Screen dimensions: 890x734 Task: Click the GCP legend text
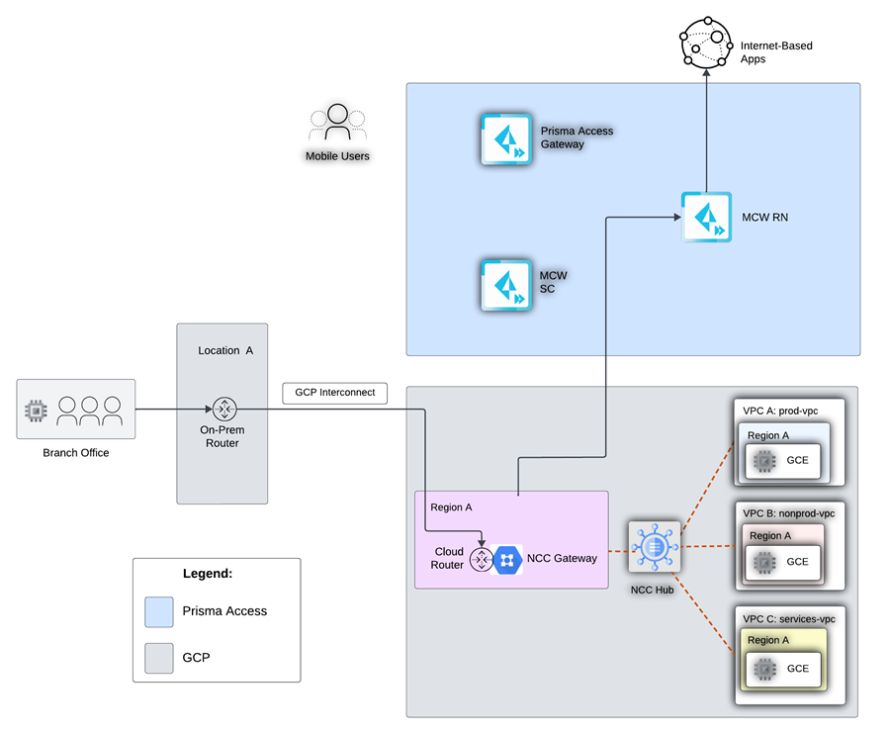pyautogui.click(x=197, y=658)
